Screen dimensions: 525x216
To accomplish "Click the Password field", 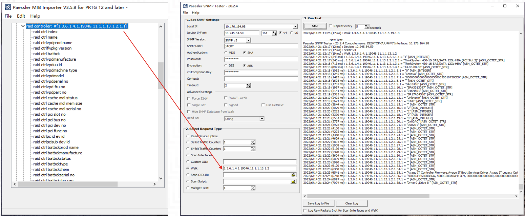I will (x=261, y=59).
